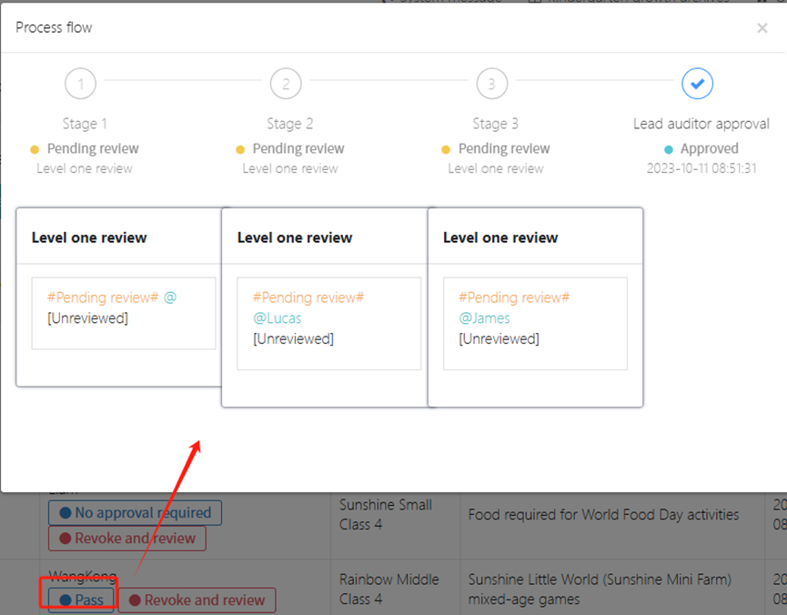Viewport: 787px width, 615px height.
Task: Click the Stage 2 Level one review card header
Action: pyautogui.click(x=295, y=237)
